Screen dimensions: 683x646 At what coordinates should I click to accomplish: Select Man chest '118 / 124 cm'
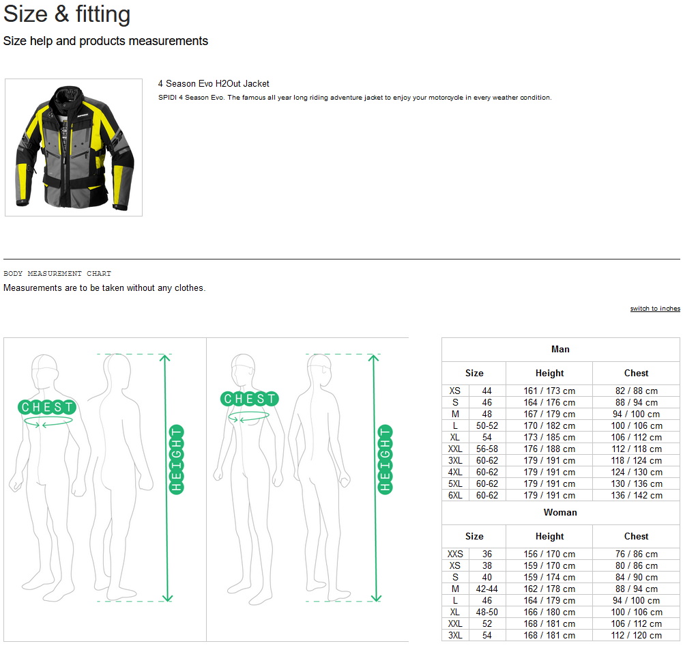click(637, 461)
